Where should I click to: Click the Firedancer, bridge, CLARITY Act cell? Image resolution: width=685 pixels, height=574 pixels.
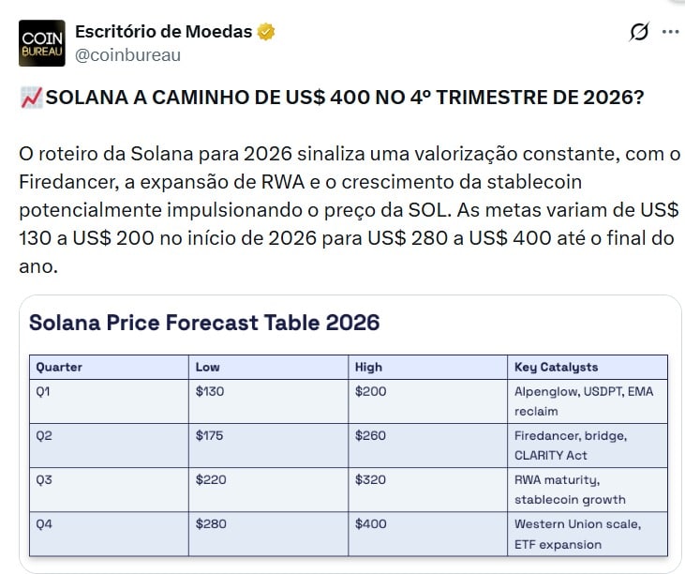570,445
